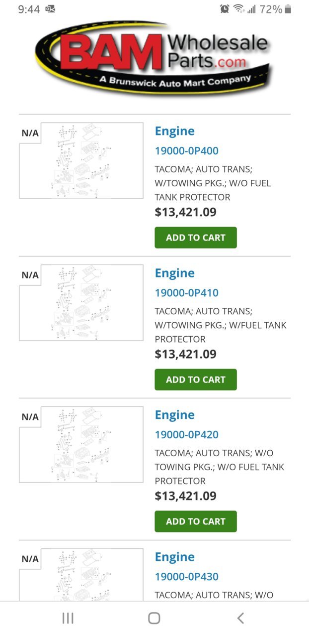Add 19000-0P410 engine to cart
The width and height of the screenshot is (309, 637).
point(196,380)
